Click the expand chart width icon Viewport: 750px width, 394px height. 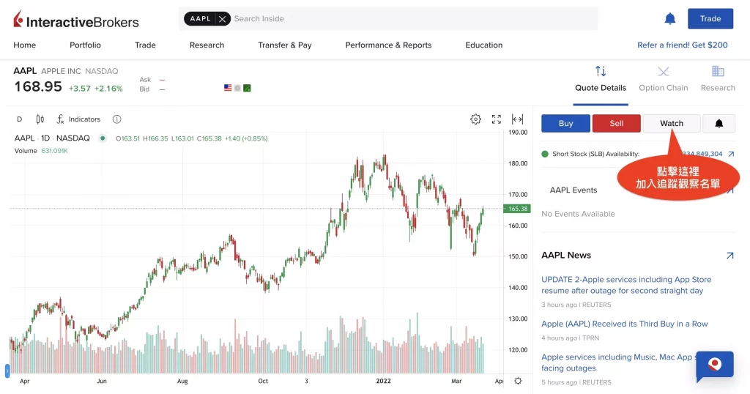(x=517, y=119)
